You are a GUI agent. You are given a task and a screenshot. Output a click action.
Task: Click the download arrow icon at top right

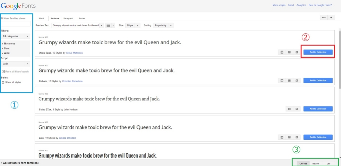point(331,18)
